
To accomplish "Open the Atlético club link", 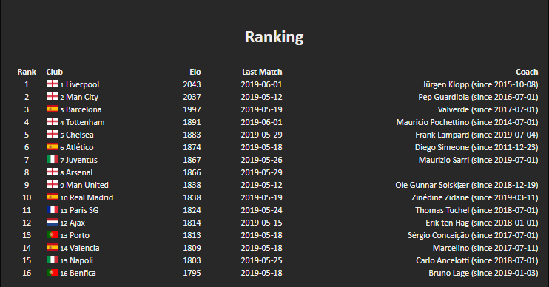I will point(79,147).
